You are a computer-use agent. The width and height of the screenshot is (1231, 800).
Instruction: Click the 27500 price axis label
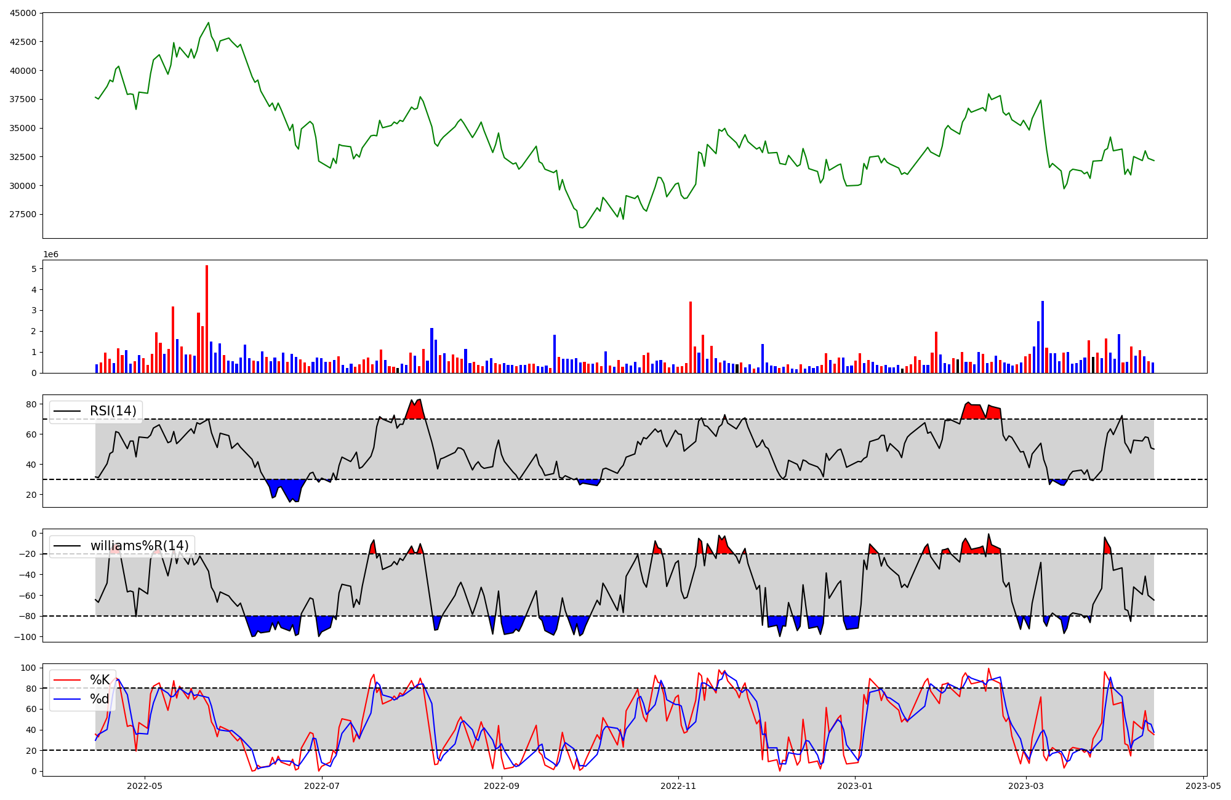coord(23,215)
